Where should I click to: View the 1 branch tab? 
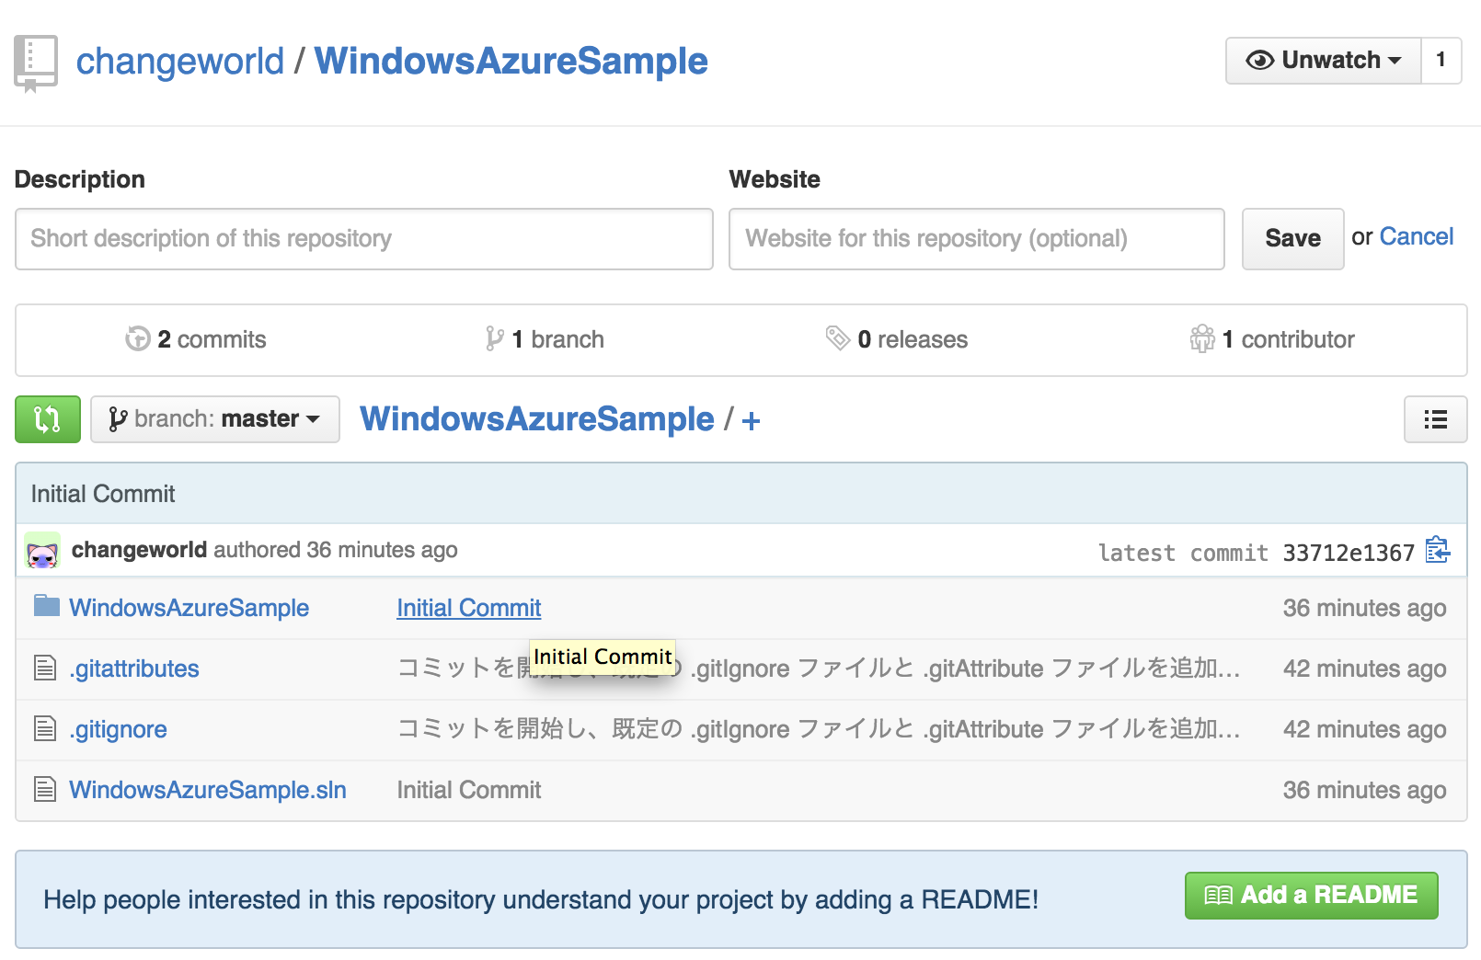(545, 339)
